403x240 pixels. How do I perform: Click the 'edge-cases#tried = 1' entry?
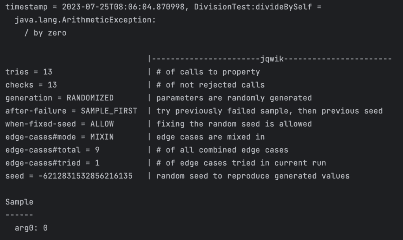tap(52, 163)
